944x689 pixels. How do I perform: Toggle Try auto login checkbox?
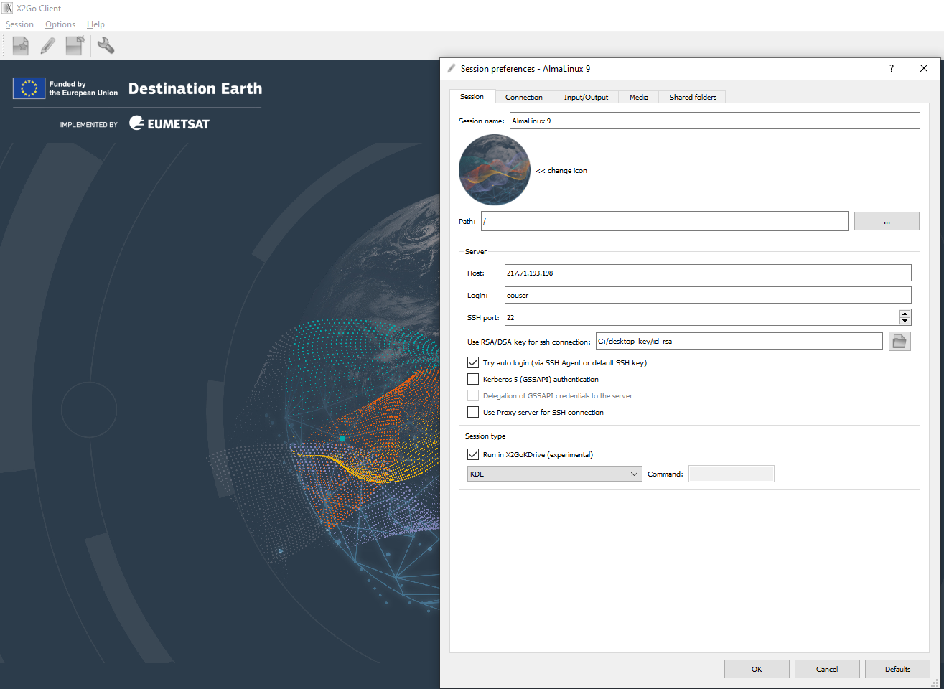pyautogui.click(x=473, y=362)
